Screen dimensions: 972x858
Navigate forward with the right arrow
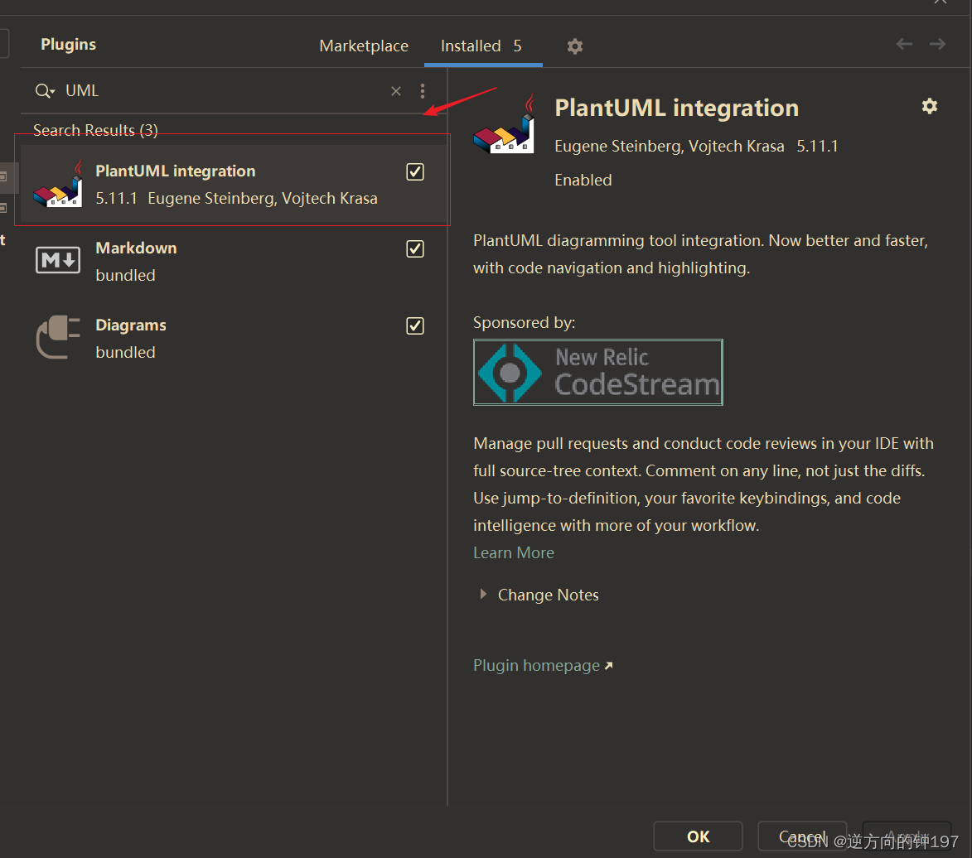(x=937, y=44)
